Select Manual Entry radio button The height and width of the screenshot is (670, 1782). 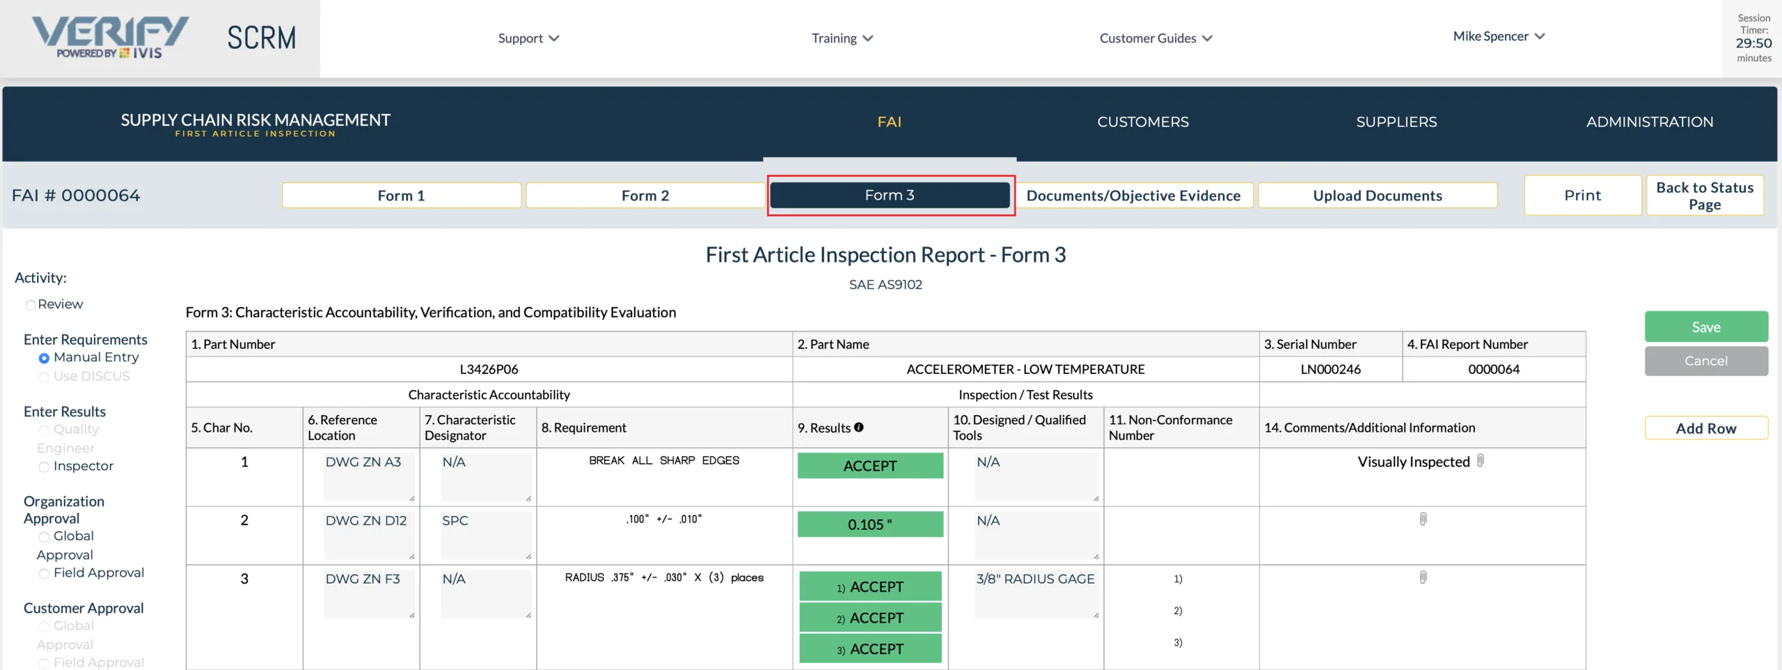click(44, 358)
